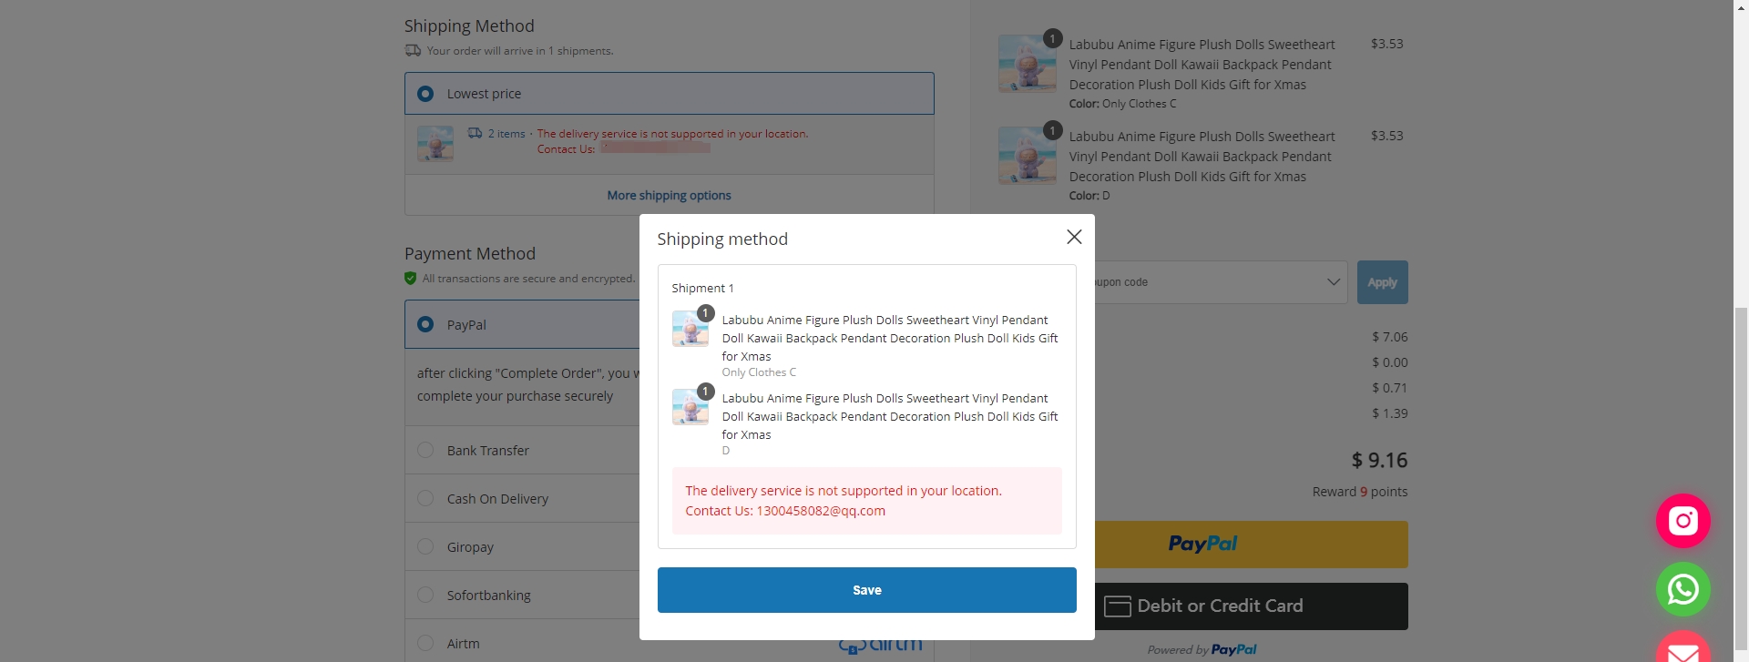Apply the coupon code
The image size is (1749, 662).
(x=1382, y=282)
